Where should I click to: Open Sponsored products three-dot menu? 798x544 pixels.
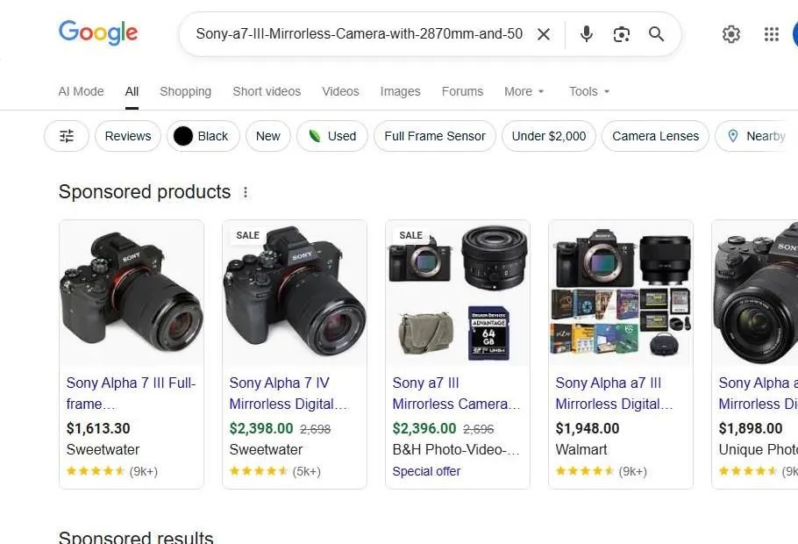(246, 192)
